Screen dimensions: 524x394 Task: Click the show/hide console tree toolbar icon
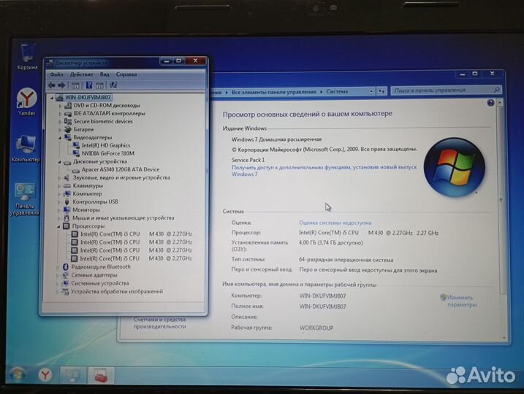75,85
